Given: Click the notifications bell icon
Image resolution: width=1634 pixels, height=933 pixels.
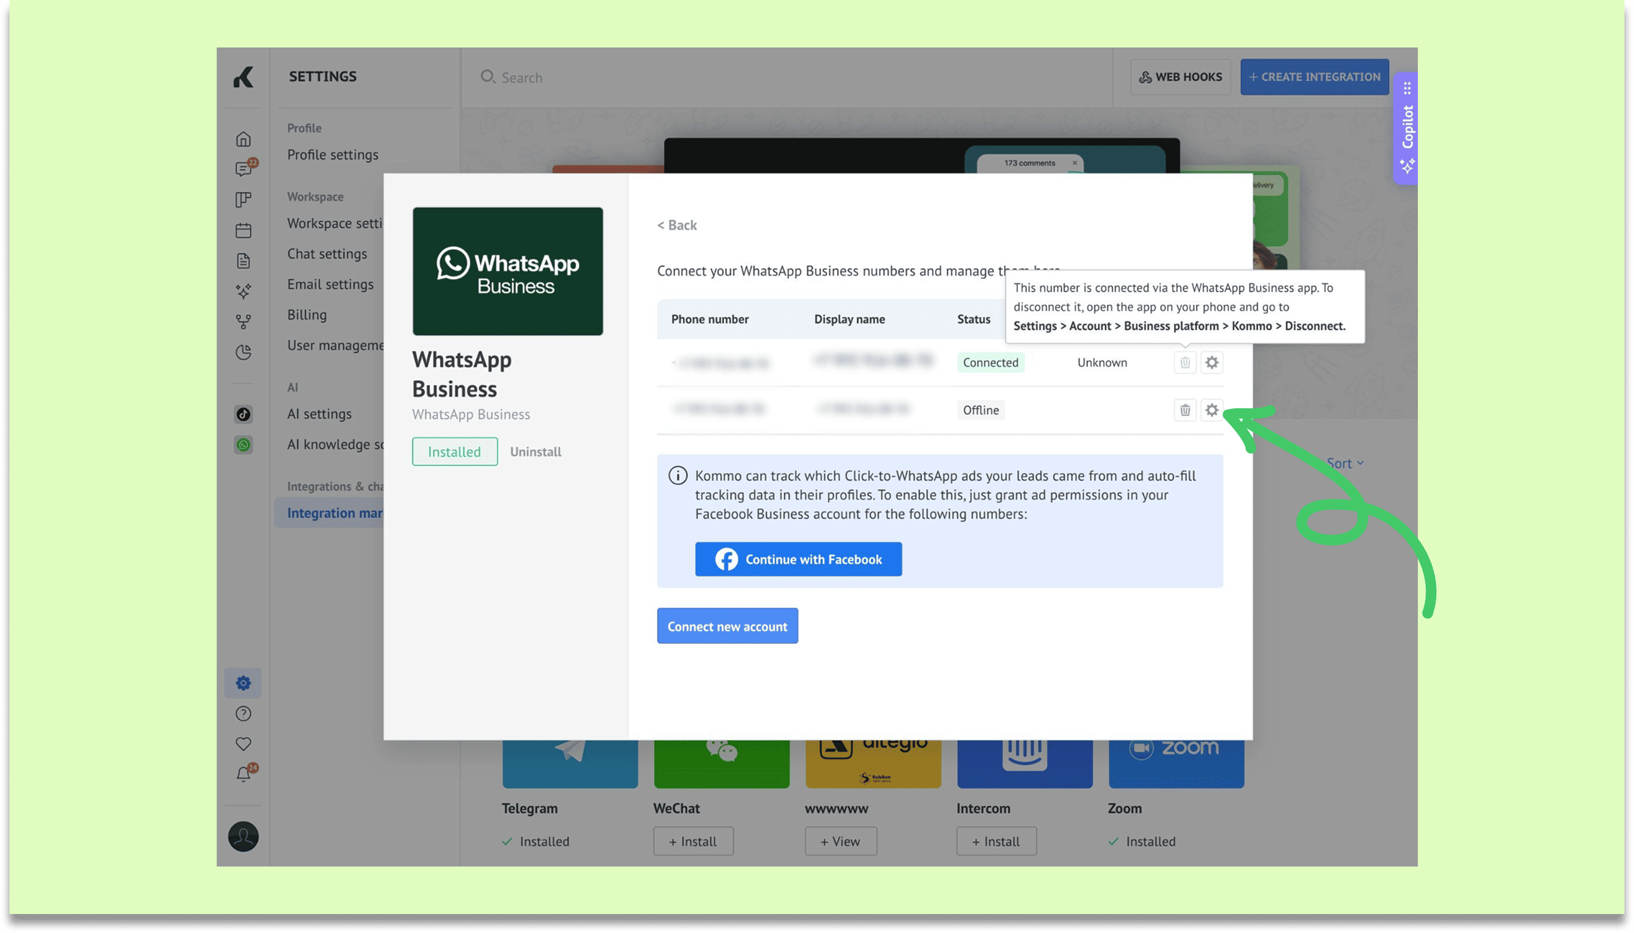Looking at the screenshot, I should click(243, 774).
